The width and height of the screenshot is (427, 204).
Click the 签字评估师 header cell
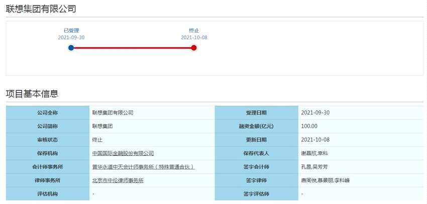pos(256,194)
